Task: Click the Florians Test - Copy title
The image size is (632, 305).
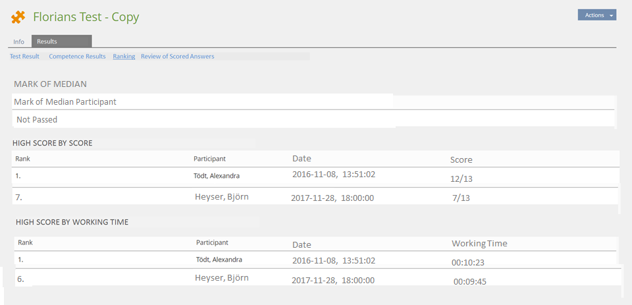Action: tap(86, 17)
